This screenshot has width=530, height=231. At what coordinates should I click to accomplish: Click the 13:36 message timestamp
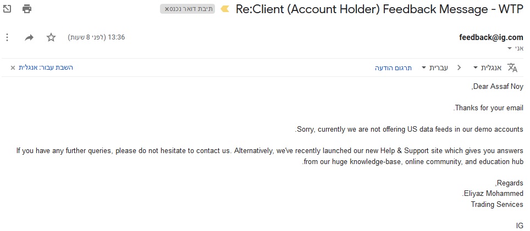(117, 37)
